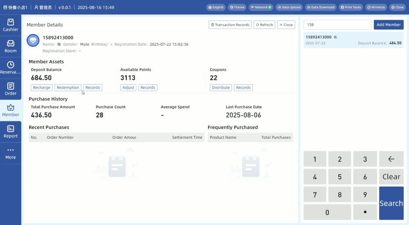The image size is (409, 225).
Task: Click the Deposit Balance value 684.50
Action: tap(41, 78)
